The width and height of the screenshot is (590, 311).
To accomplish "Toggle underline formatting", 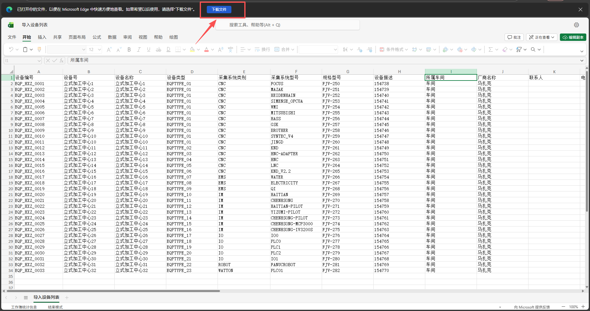I will click(149, 49).
